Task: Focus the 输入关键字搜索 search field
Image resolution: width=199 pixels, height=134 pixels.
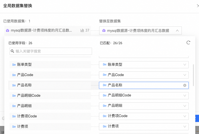Action: pyautogui.click(x=51, y=51)
